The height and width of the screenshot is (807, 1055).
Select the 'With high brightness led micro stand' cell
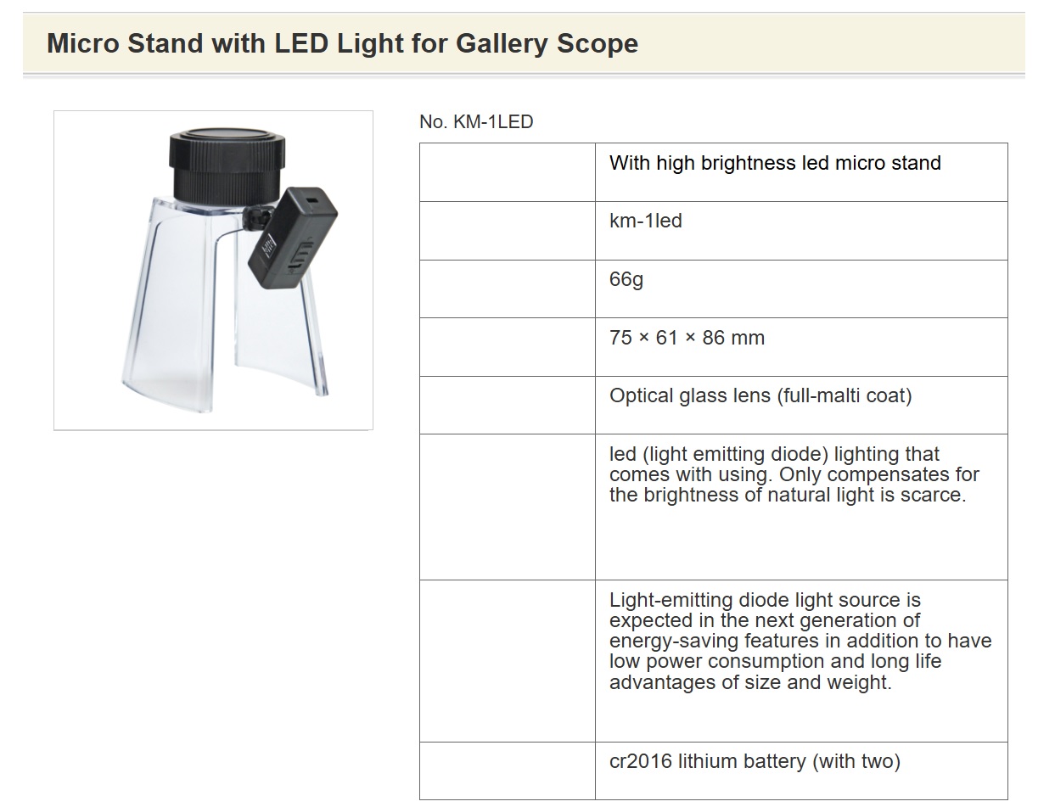pyautogui.click(x=801, y=172)
